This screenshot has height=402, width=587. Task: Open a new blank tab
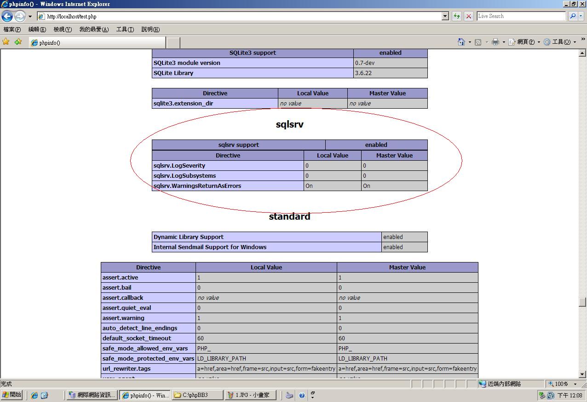click(x=173, y=43)
